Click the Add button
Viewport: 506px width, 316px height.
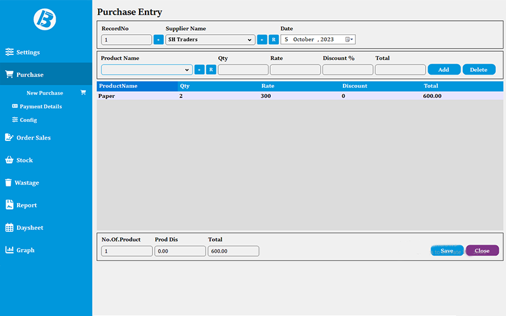pos(444,70)
